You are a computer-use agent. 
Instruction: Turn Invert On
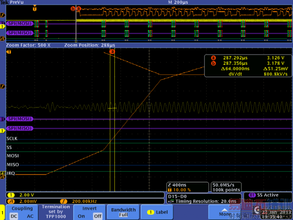(x=81, y=216)
